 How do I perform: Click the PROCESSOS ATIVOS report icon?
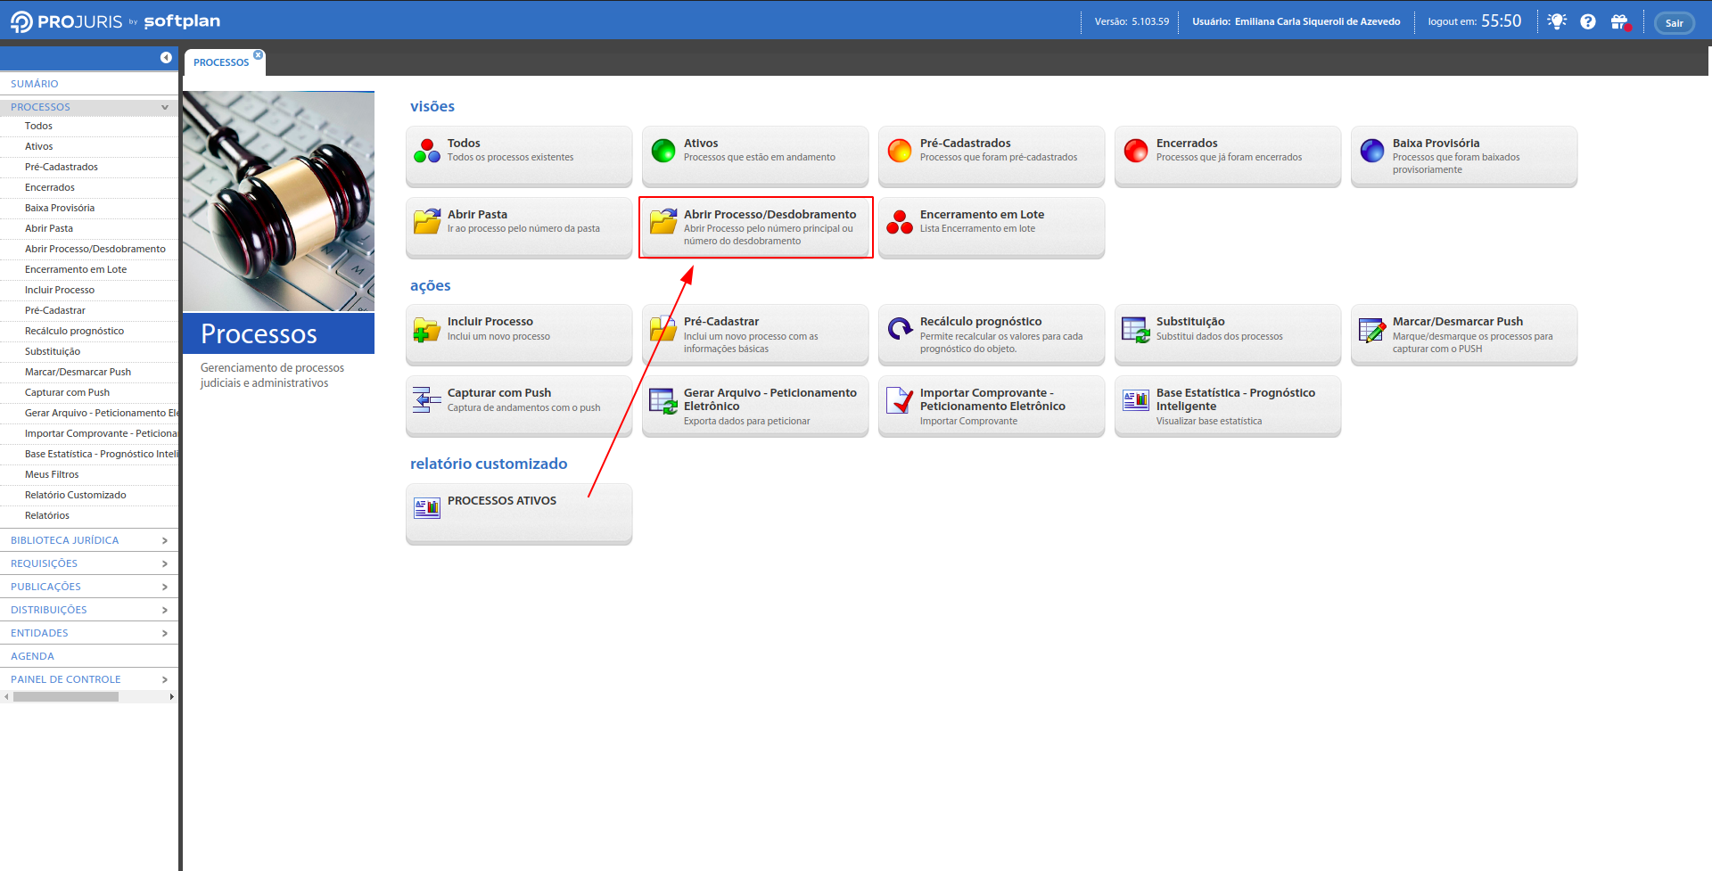click(427, 508)
